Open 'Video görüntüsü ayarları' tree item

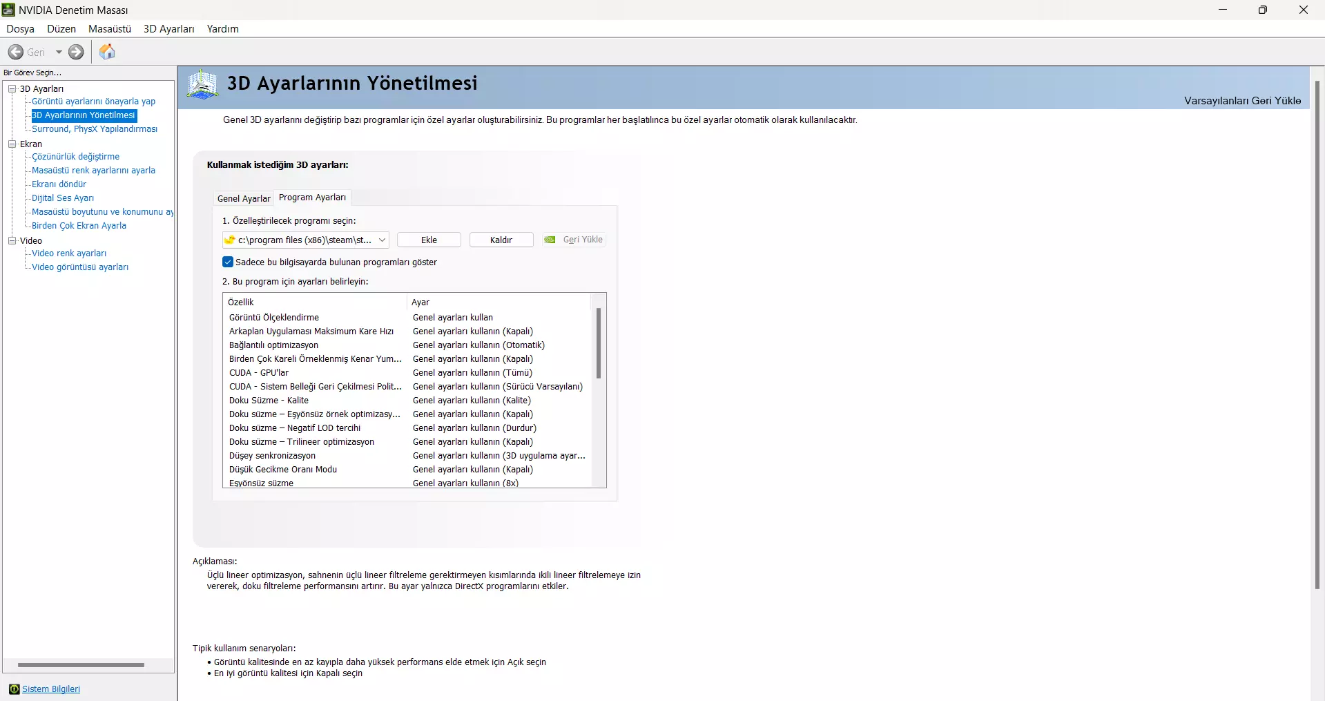click(80, 267)
